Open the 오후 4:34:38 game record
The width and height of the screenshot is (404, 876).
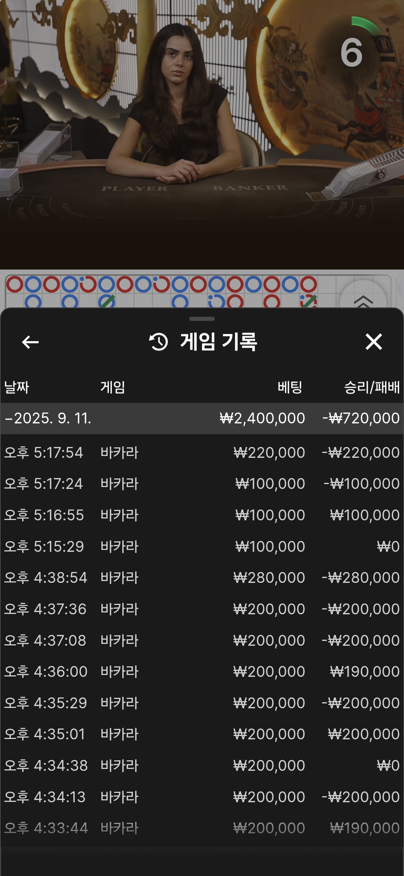pos(202,766)
